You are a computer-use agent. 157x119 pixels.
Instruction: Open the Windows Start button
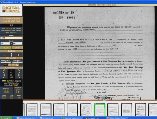[6, 118]
